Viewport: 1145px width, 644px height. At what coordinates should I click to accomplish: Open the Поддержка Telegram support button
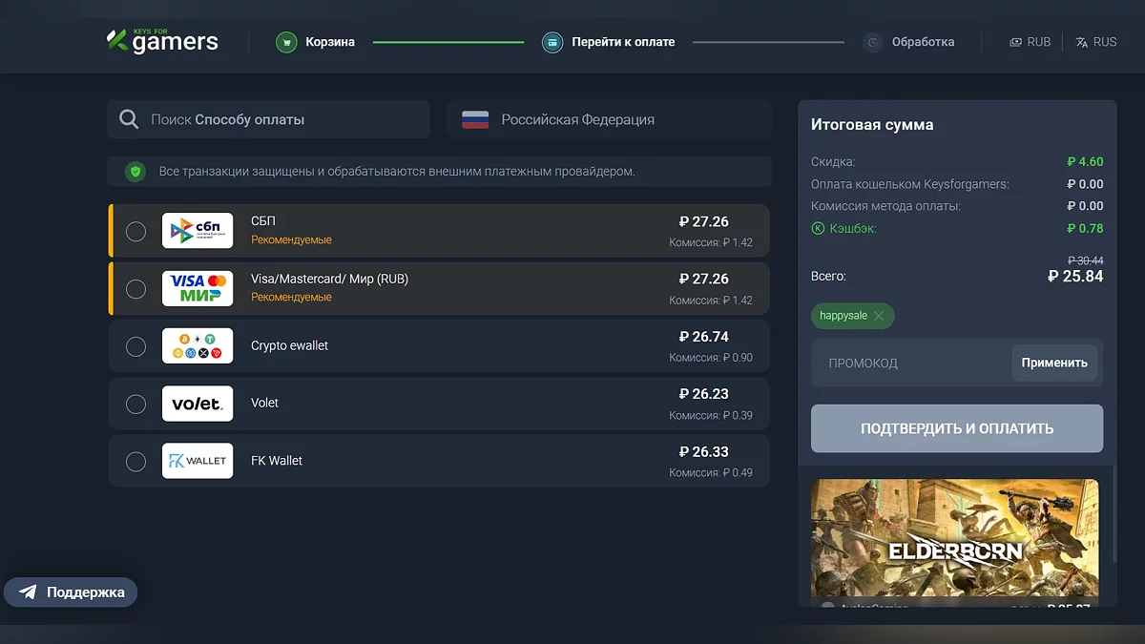(72, 592)
